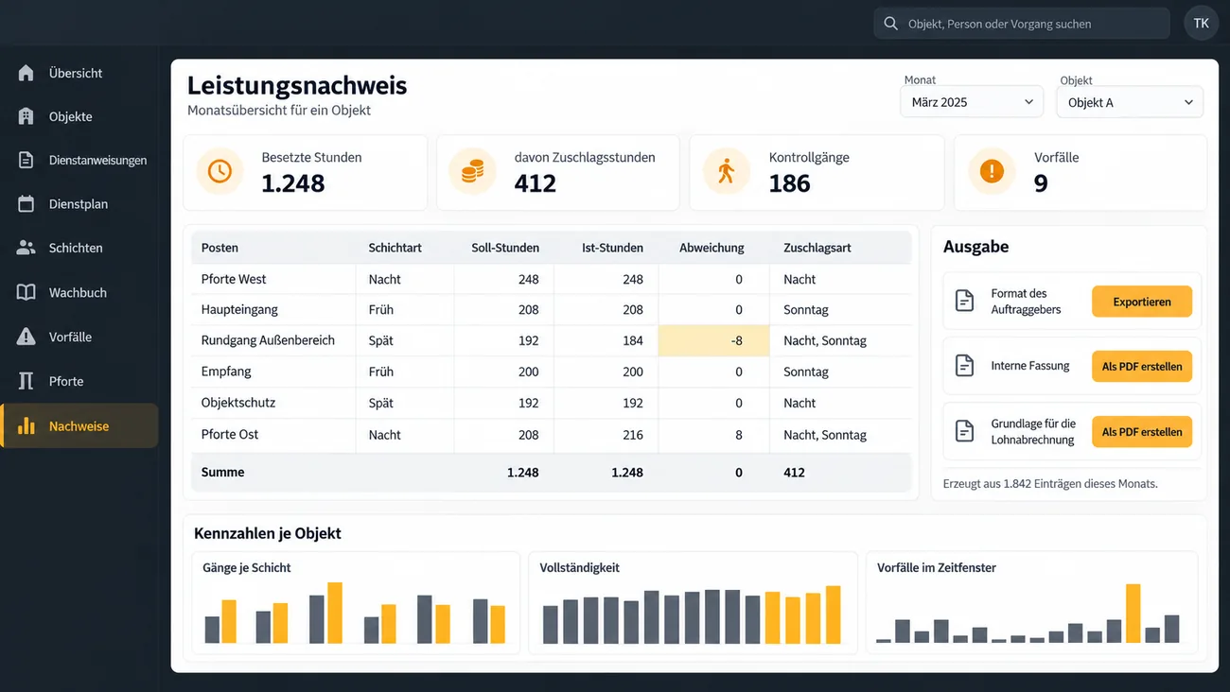Click the magnifier icon in search bar

pos(890,24)
